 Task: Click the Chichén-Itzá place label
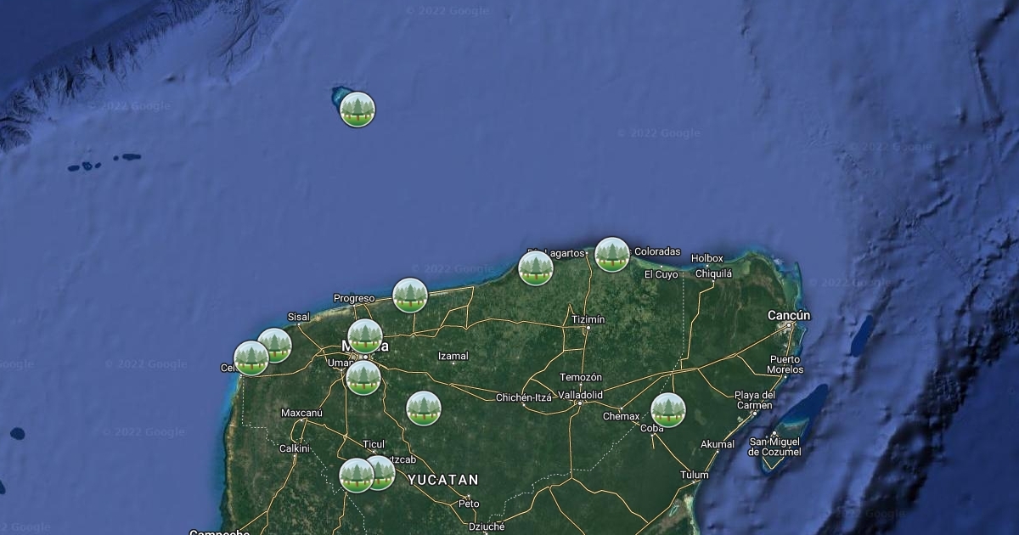pyautogui.click(x=524, y=397)
